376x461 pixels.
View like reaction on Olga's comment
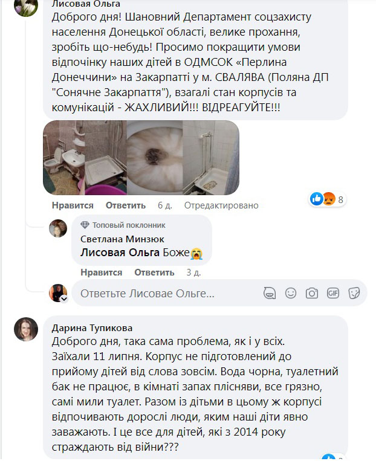(x=316, y=199)
